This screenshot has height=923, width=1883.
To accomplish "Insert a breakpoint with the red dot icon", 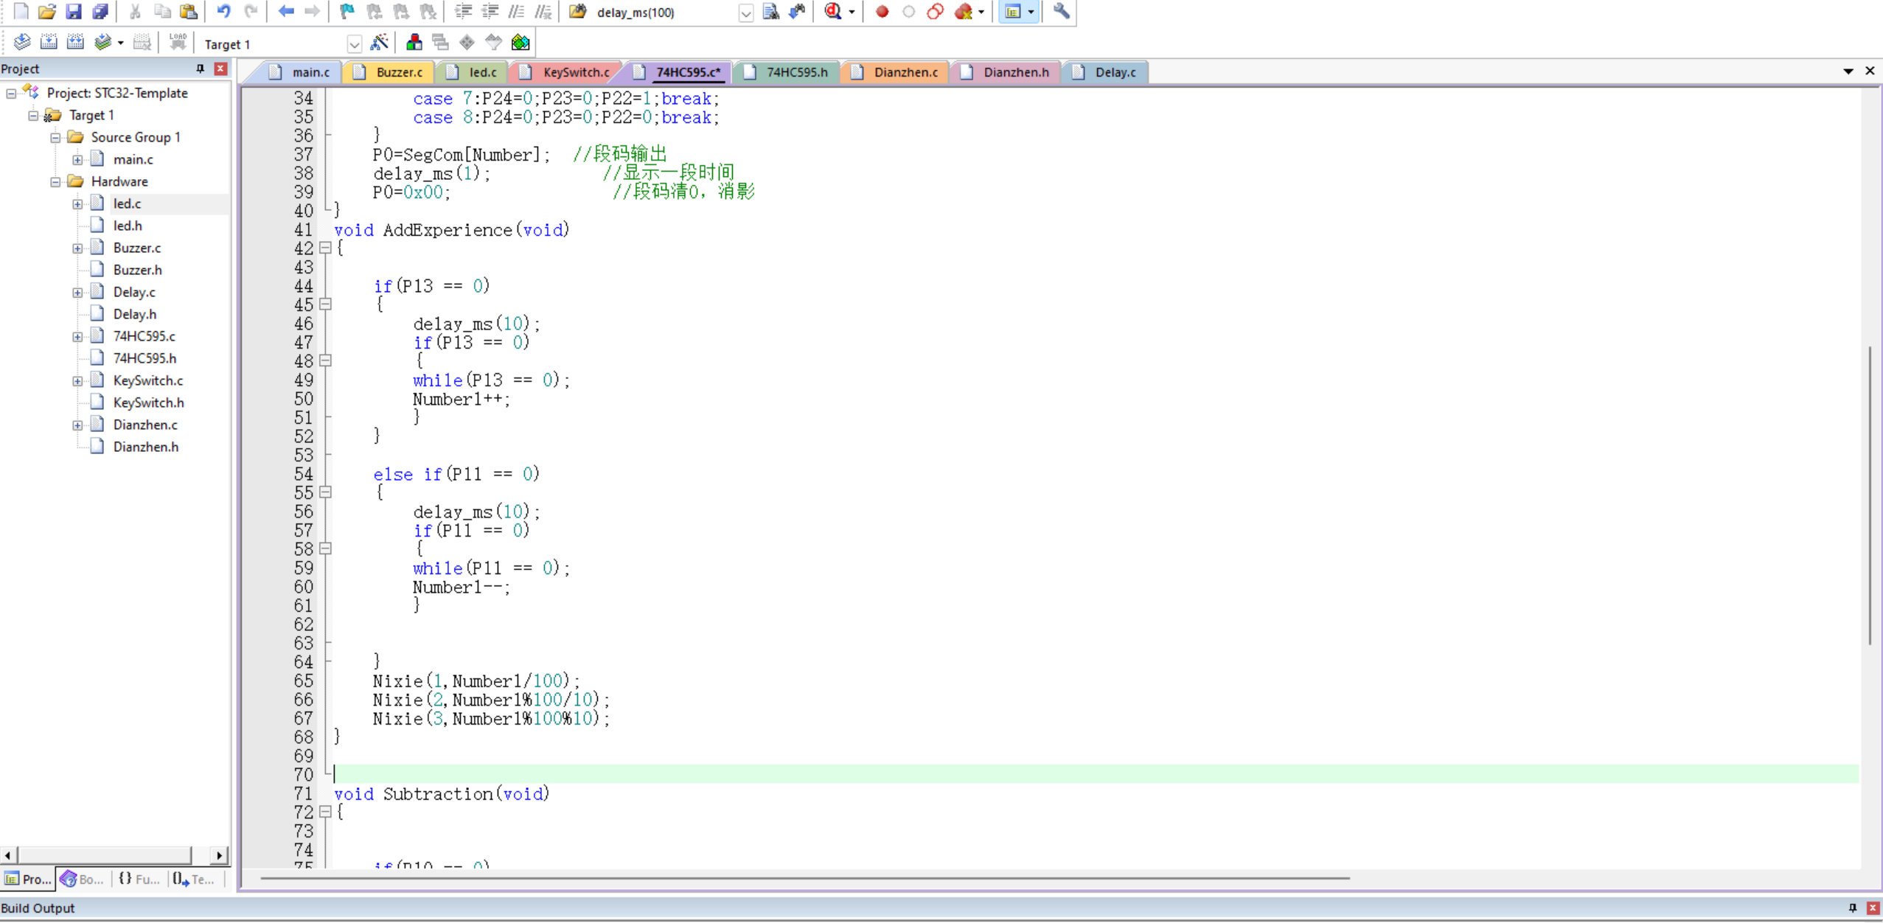I will (x=882, y=12).
